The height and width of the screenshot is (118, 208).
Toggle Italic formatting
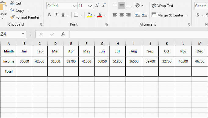tap(56, 15)
